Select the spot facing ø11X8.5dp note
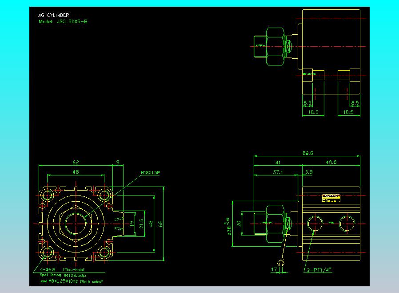Viewport: 399px width, 293px height. pos(63,275)
